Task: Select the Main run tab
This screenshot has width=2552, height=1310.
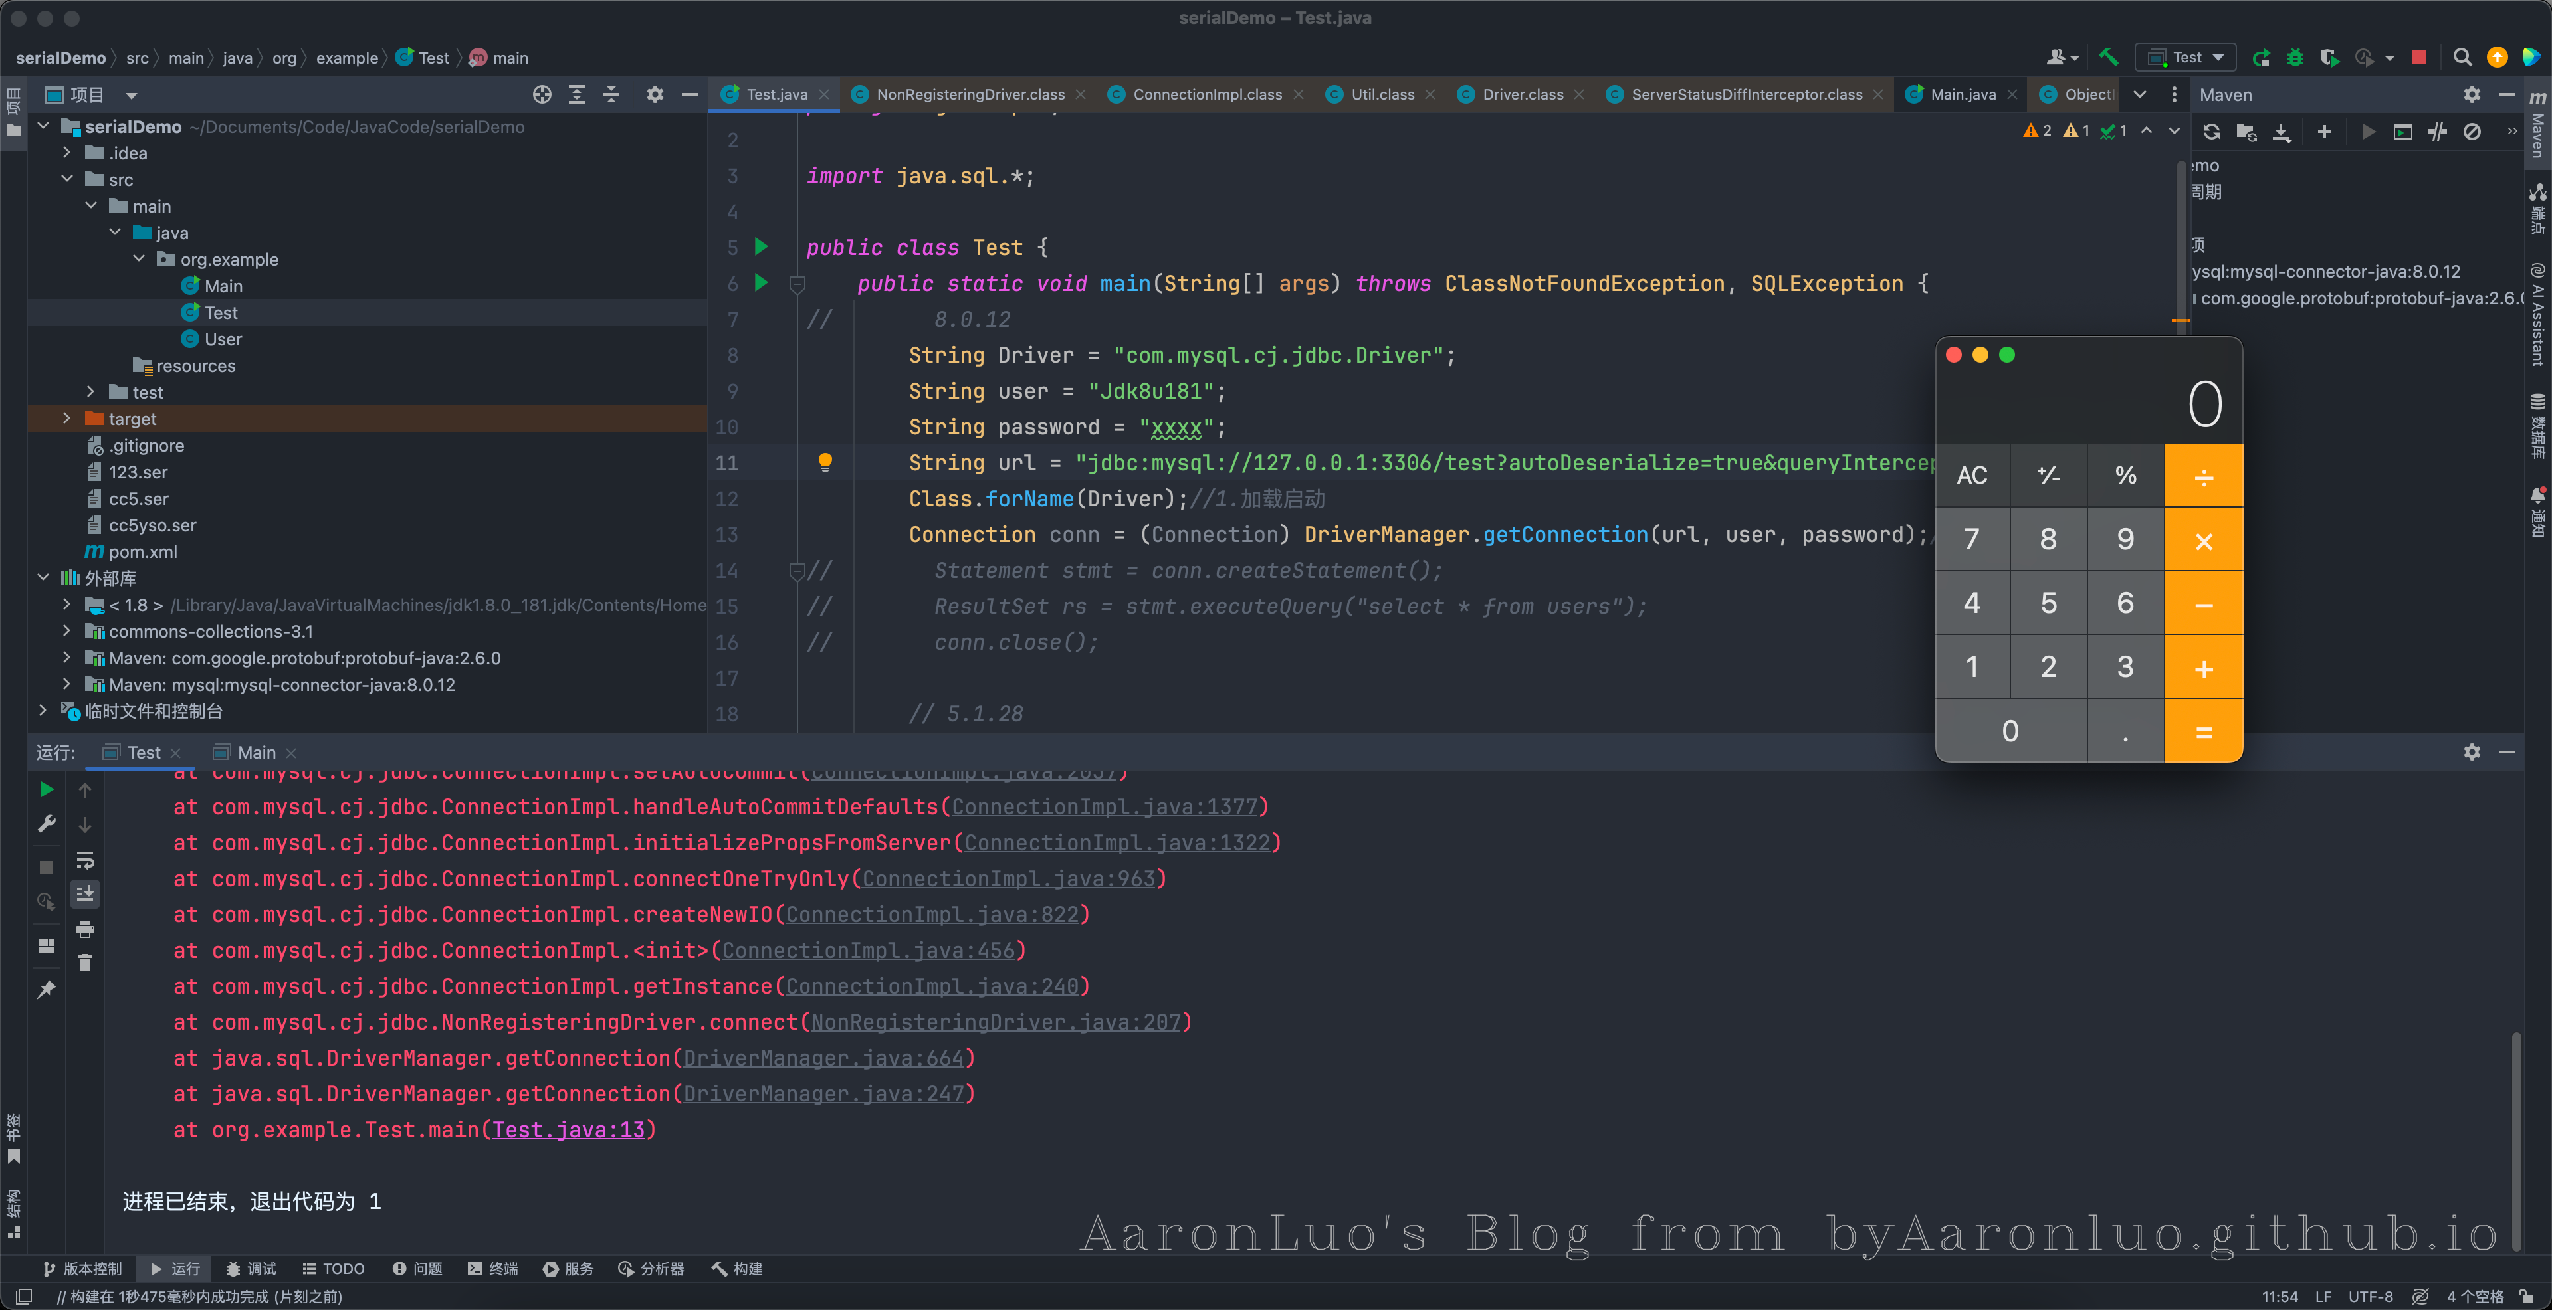Action: (256, 753)
